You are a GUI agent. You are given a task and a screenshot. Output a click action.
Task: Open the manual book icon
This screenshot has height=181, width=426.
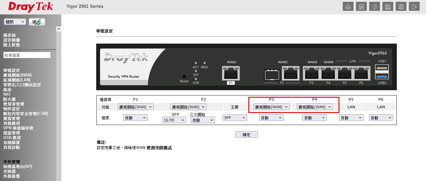point(401,7)
